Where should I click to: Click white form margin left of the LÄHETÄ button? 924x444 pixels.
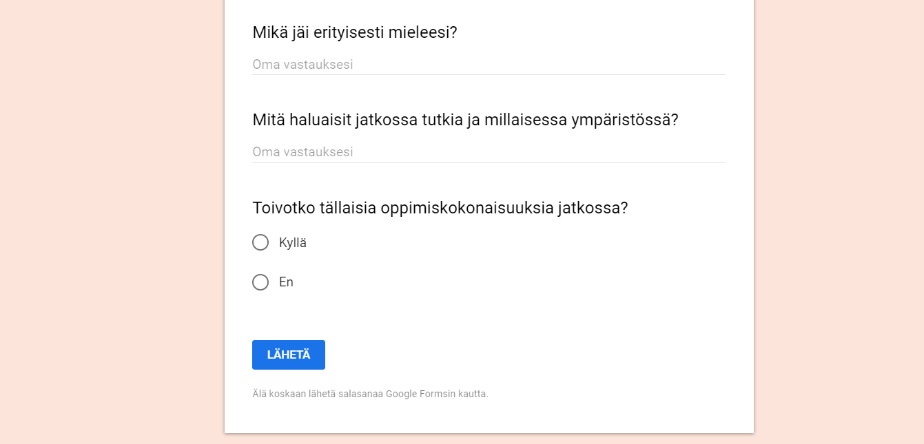click(x=238, y=355)
